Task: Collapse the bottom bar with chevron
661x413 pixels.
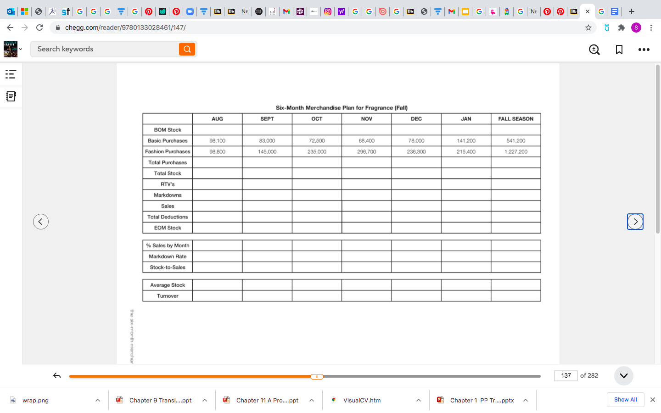Action: coord(624,375)
